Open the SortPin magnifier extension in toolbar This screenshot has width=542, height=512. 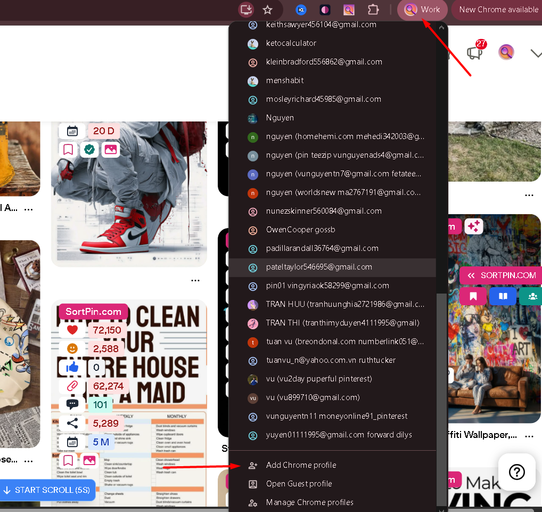point(349,10)
